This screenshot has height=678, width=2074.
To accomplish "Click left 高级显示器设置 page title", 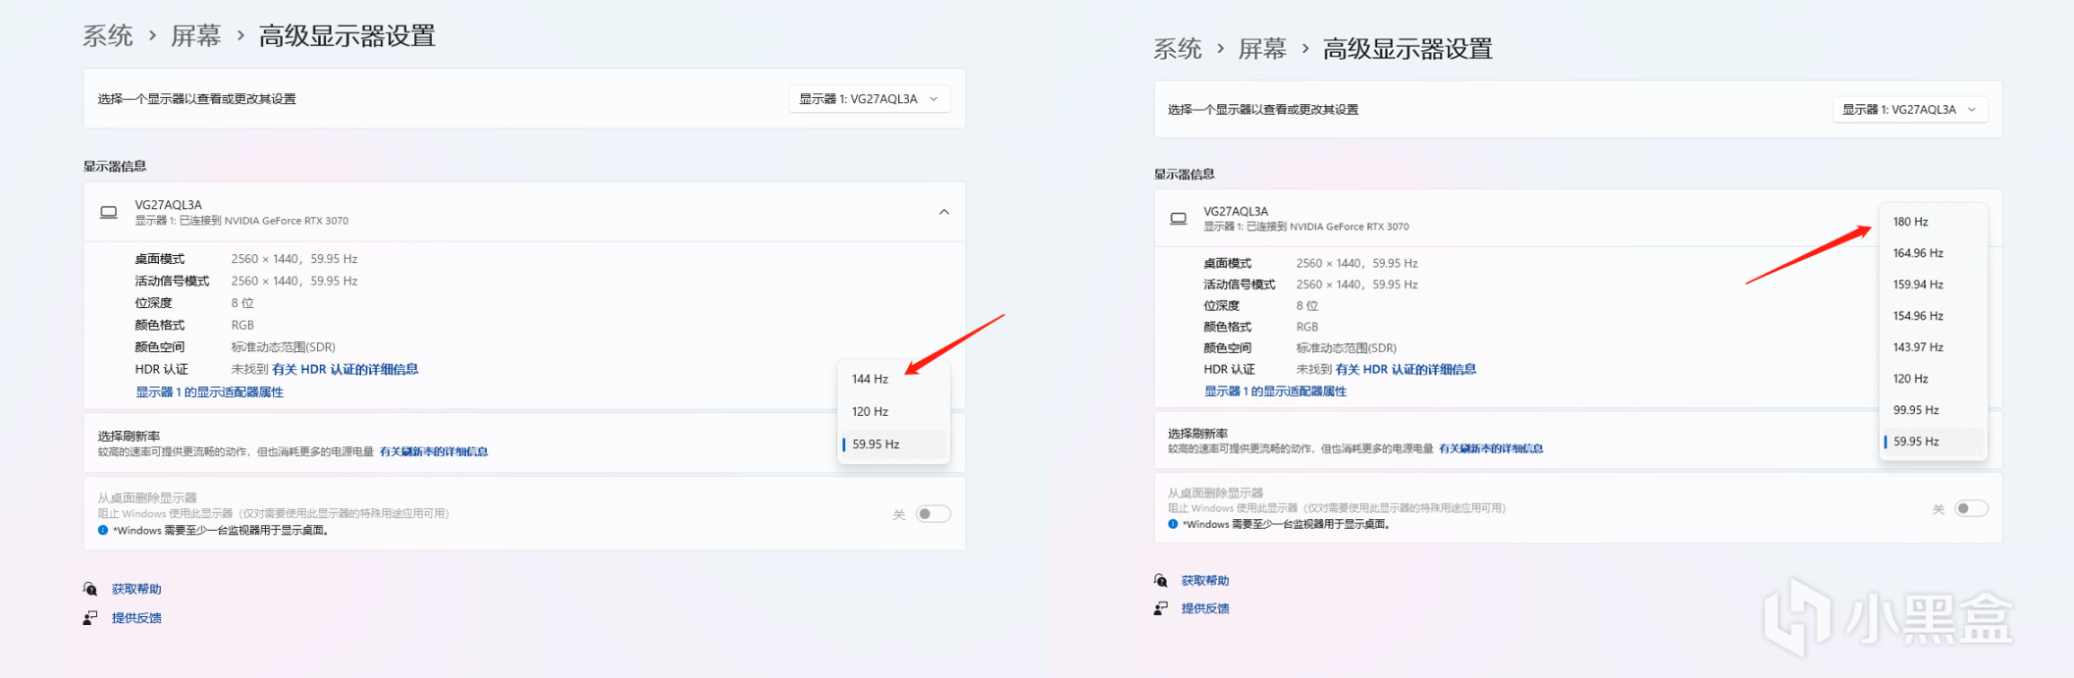I will coord(347,36).
